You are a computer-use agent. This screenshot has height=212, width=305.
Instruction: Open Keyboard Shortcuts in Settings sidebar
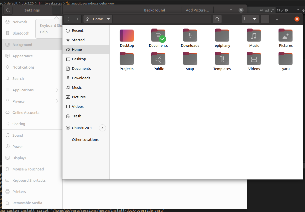pyautogui.click(x=32, y=180)
